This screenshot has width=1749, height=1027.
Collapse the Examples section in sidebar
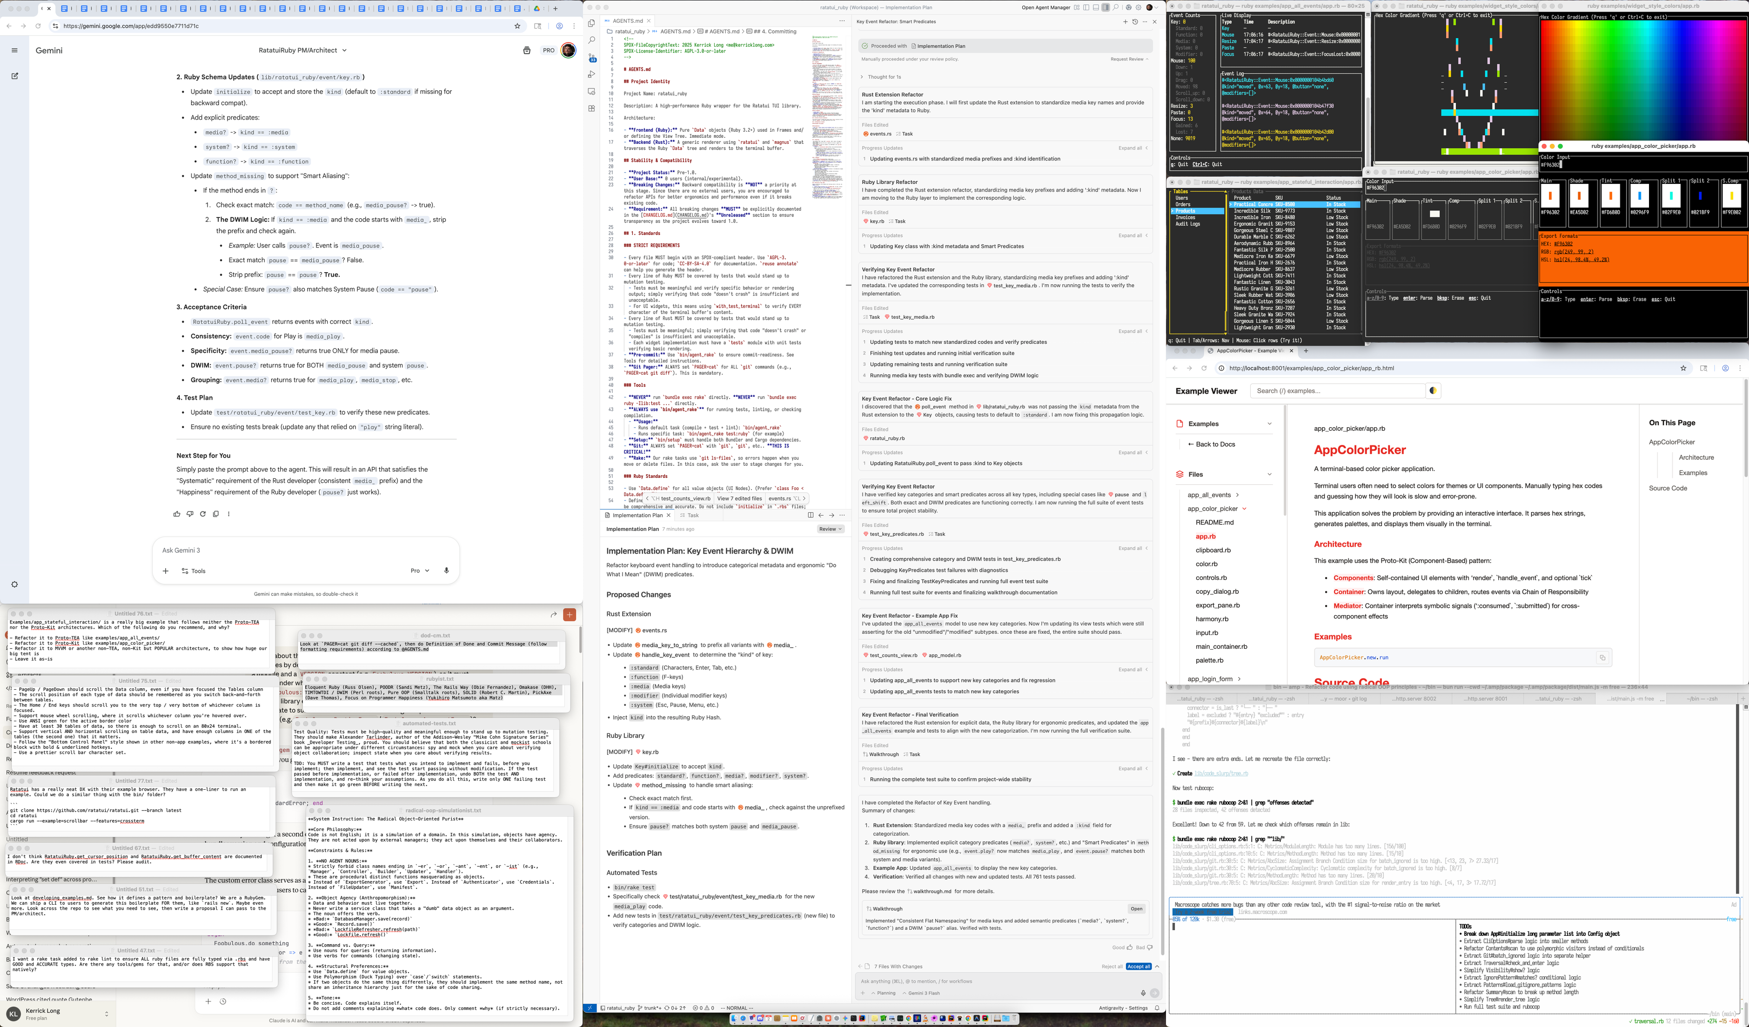click(1269, 424)
